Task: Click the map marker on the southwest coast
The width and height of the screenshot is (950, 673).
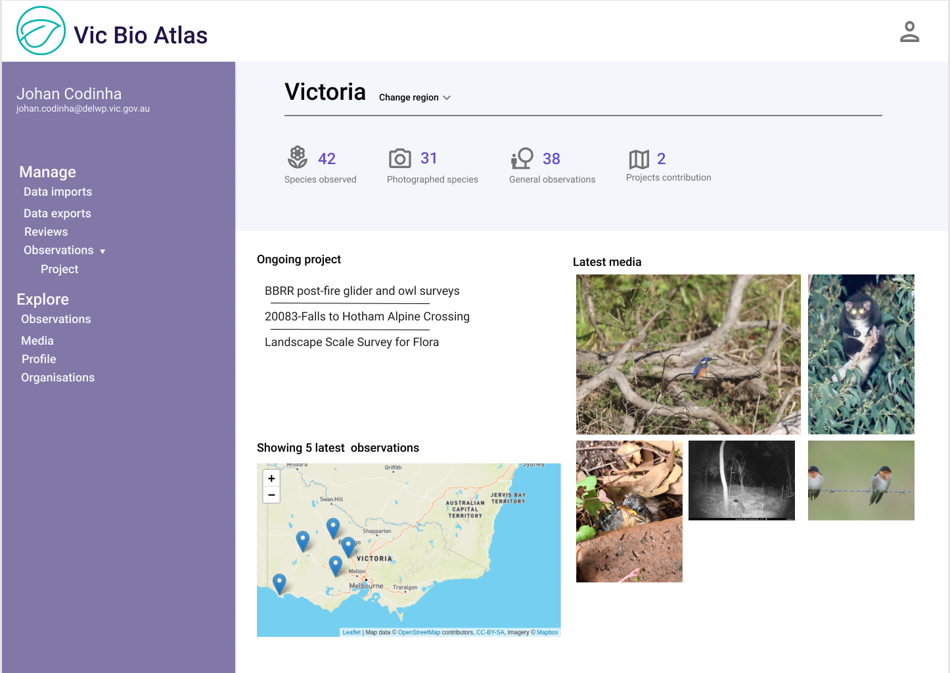Action: 279,584
